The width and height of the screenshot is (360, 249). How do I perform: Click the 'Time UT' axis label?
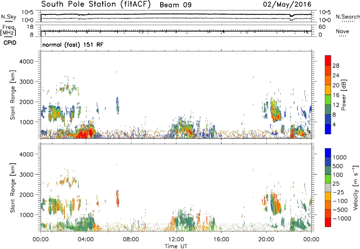176,246
